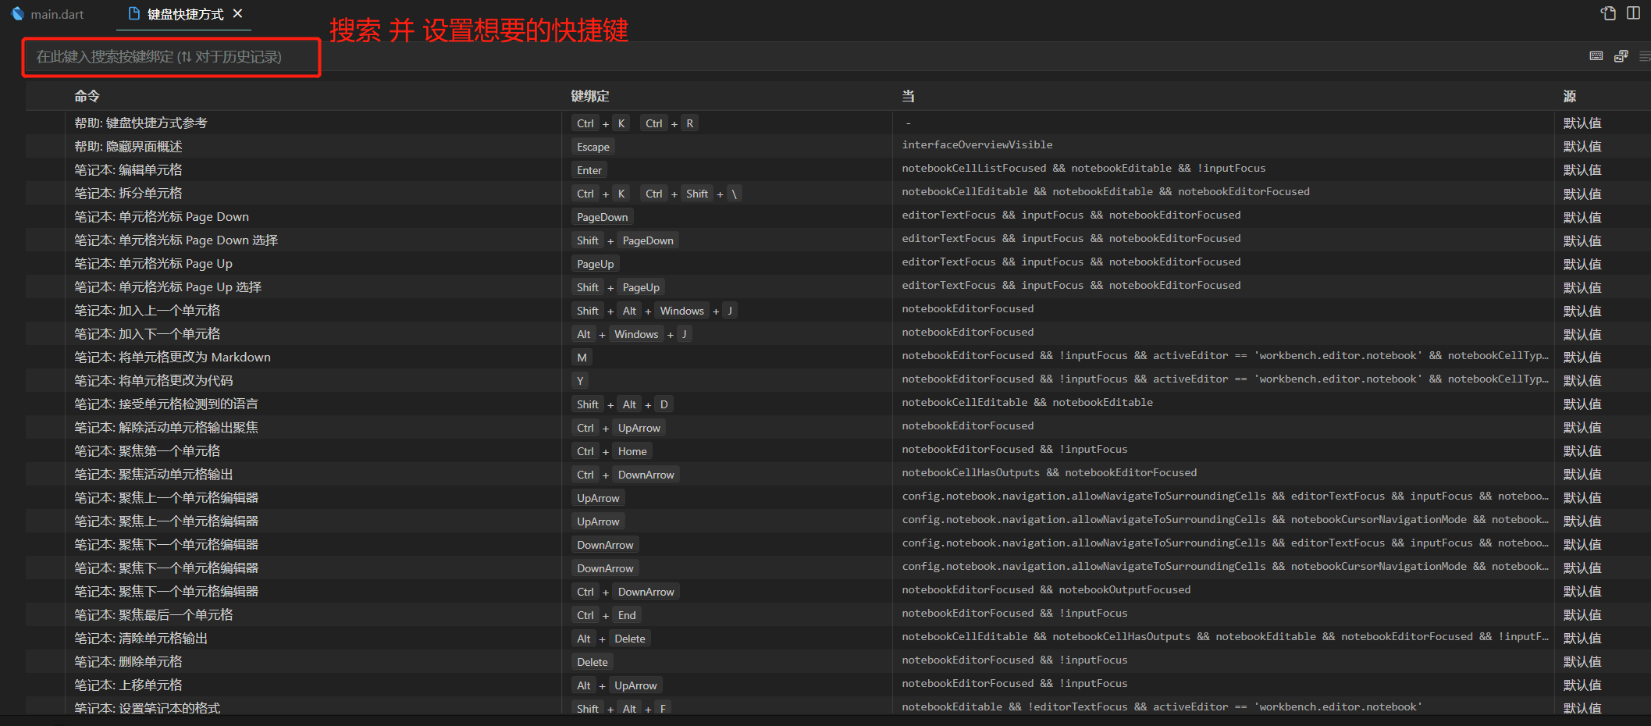The height and width of the screenshot is (726, 1651).
Task: Toggle the sort by precedence icon
Action: point(1621,56)
